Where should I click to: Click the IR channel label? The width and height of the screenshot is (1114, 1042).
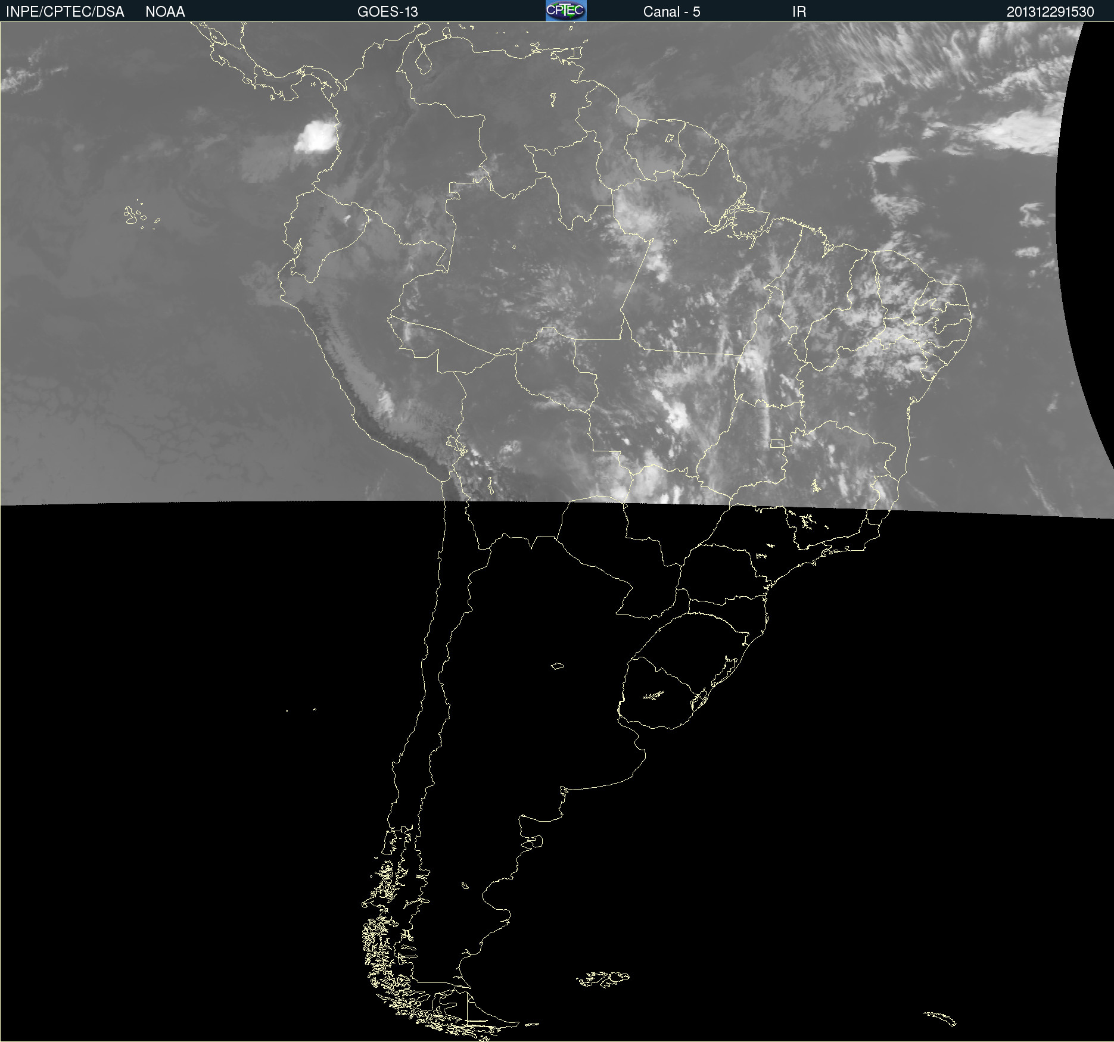799,12
